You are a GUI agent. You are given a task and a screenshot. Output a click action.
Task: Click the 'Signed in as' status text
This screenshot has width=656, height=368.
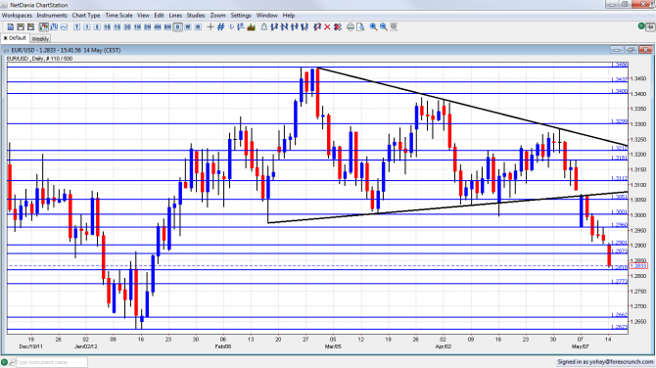click(605, 362)
